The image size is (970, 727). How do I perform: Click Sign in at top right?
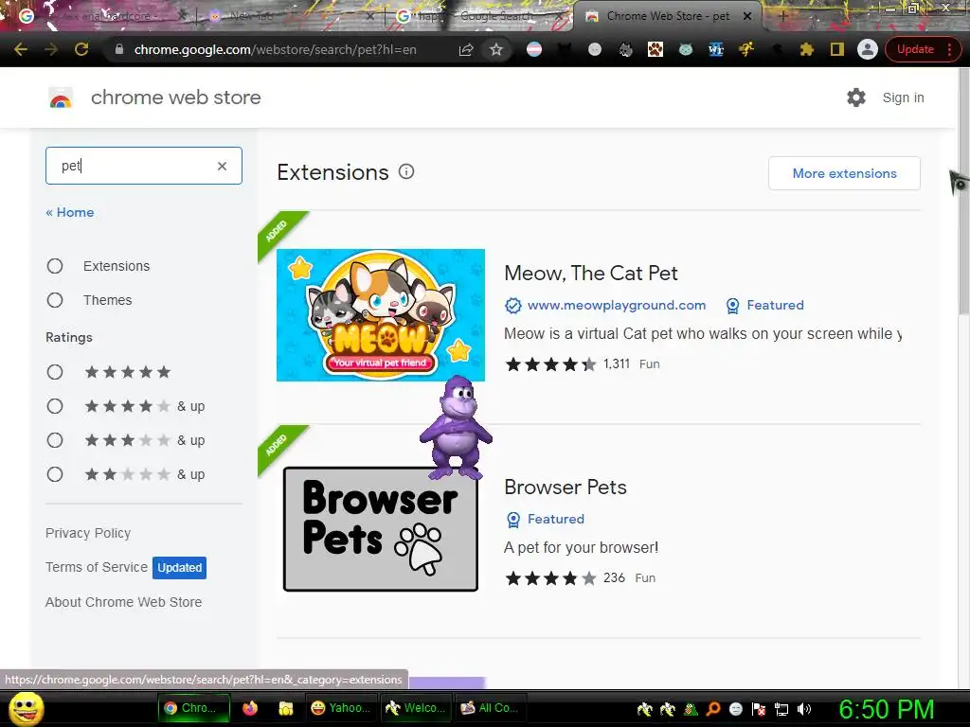903,98
